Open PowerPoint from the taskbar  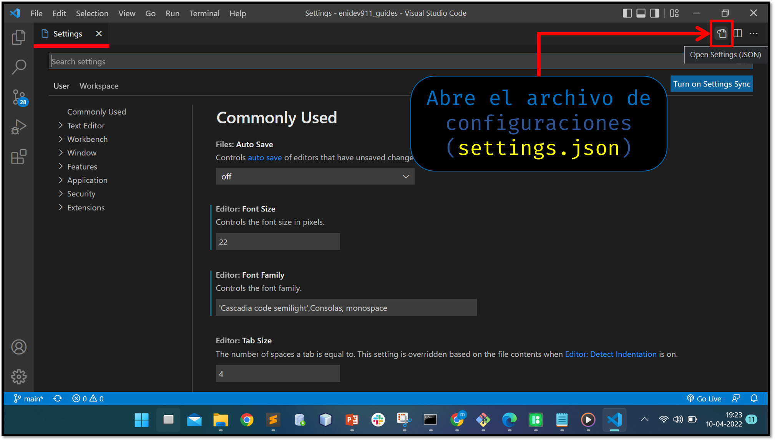coord(352,420)
